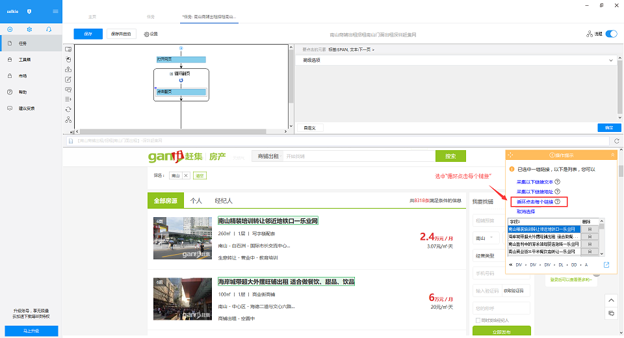The image size is (624, 338).
Task: Click the double-left arrow before DIV breadcrumb
Action: pyautogui.click(x=511, y=265)
